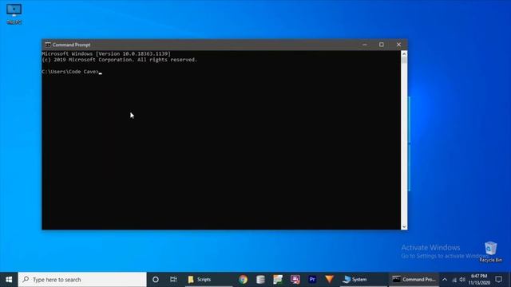This screenshot has height=287, width=511.
Task: Click the Type here to search box
Action: coord(82,280)
